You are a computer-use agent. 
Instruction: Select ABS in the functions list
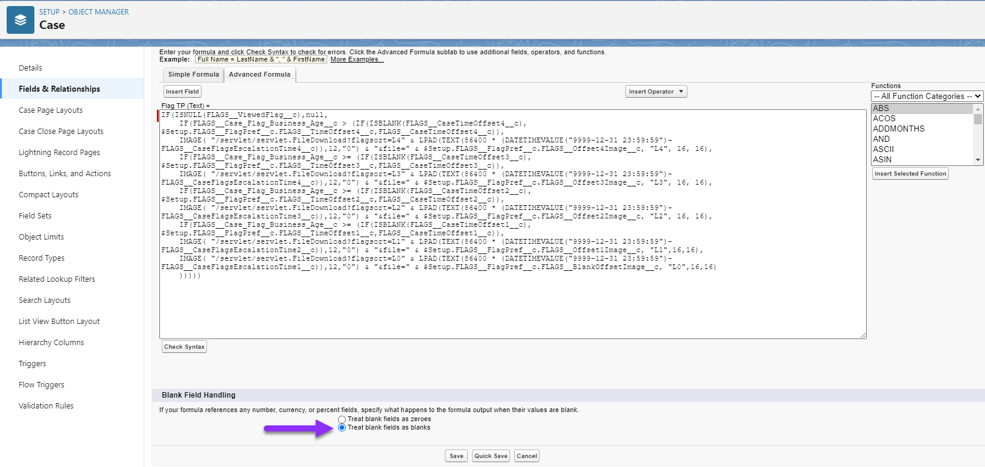tap(922, 109)
